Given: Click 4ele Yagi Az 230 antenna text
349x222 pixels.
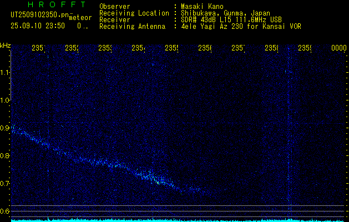Looking at the screenshot, I should (x=241, y=27).
